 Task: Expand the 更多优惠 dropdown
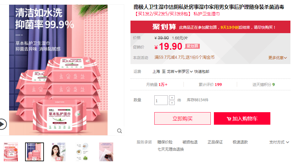(278, 58)
